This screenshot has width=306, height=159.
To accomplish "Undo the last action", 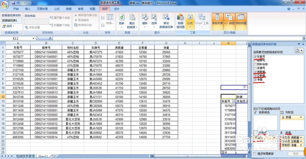I will pos(18,3).
